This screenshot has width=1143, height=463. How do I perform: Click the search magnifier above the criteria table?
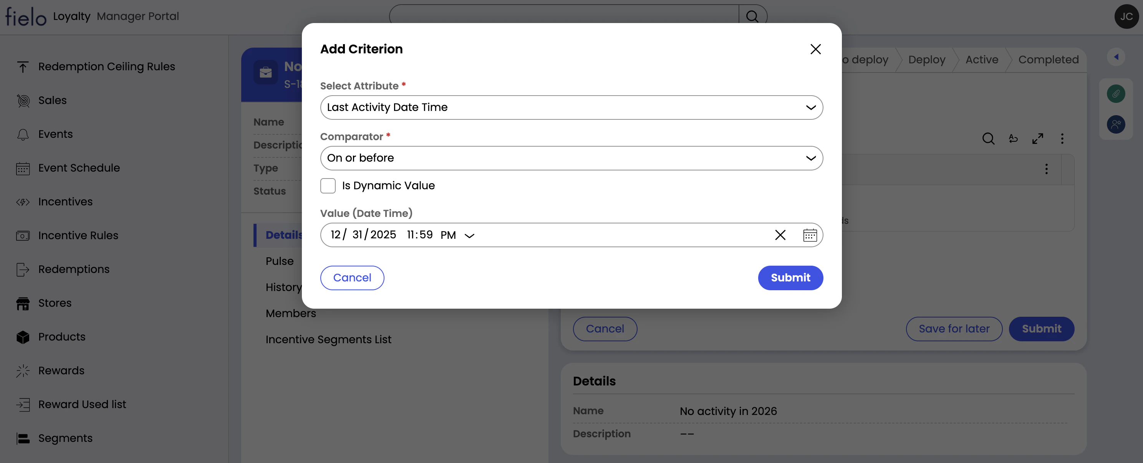click(988, 138)
